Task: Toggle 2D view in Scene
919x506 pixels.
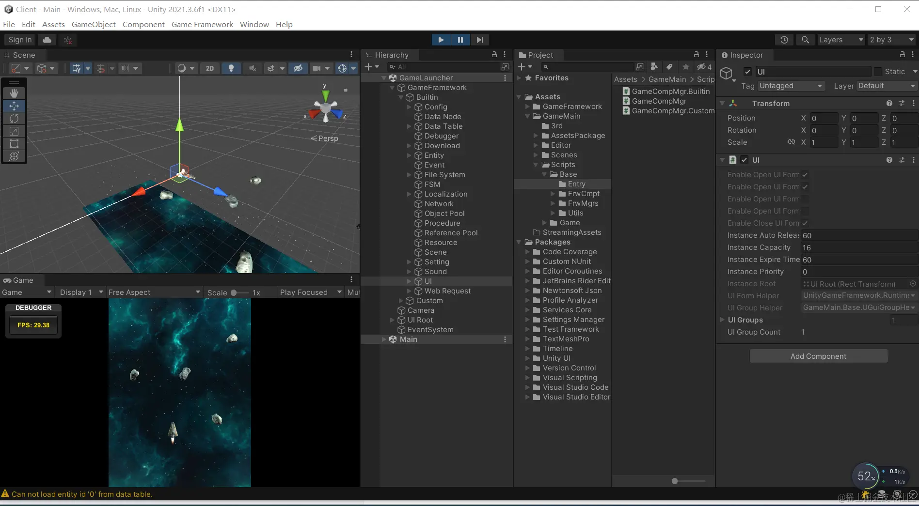Action: 210,68
